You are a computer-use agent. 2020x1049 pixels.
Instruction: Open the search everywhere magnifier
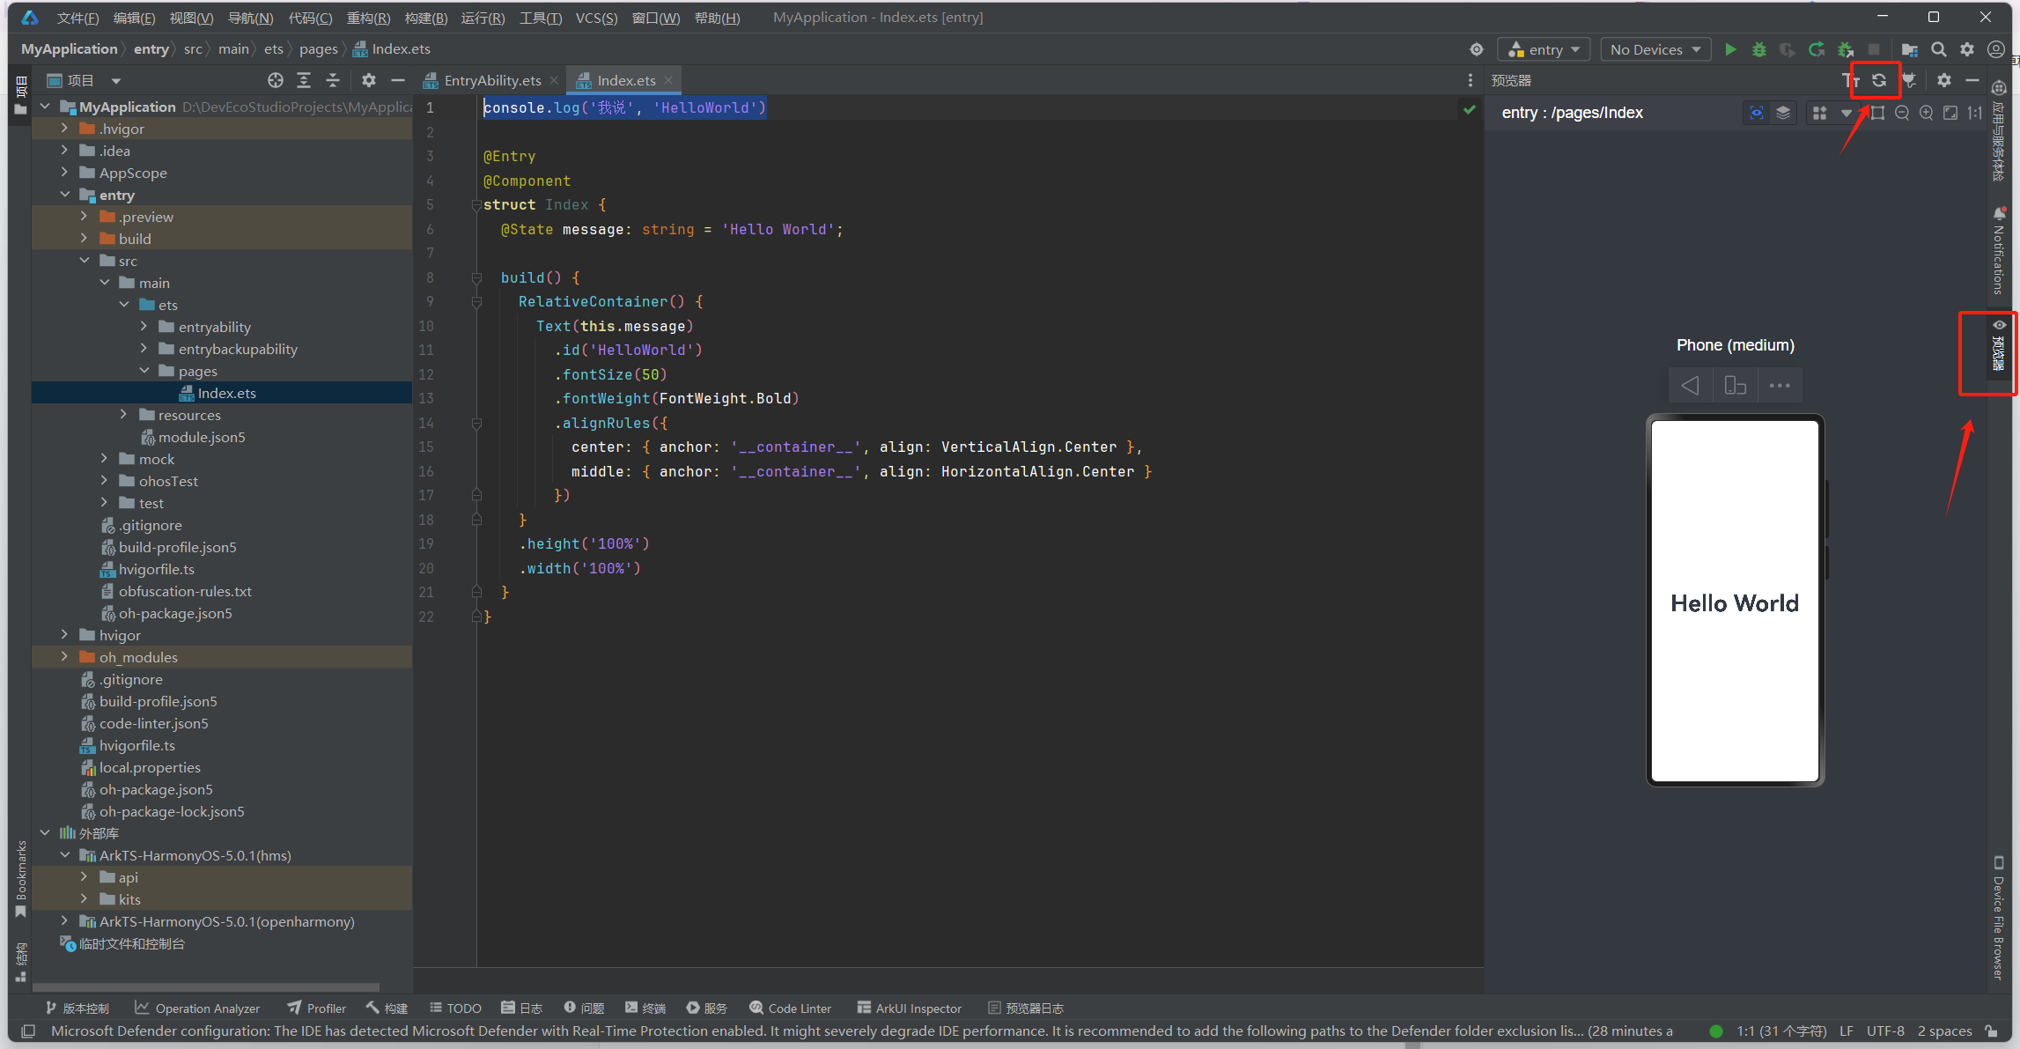[x=1938, y=49]
